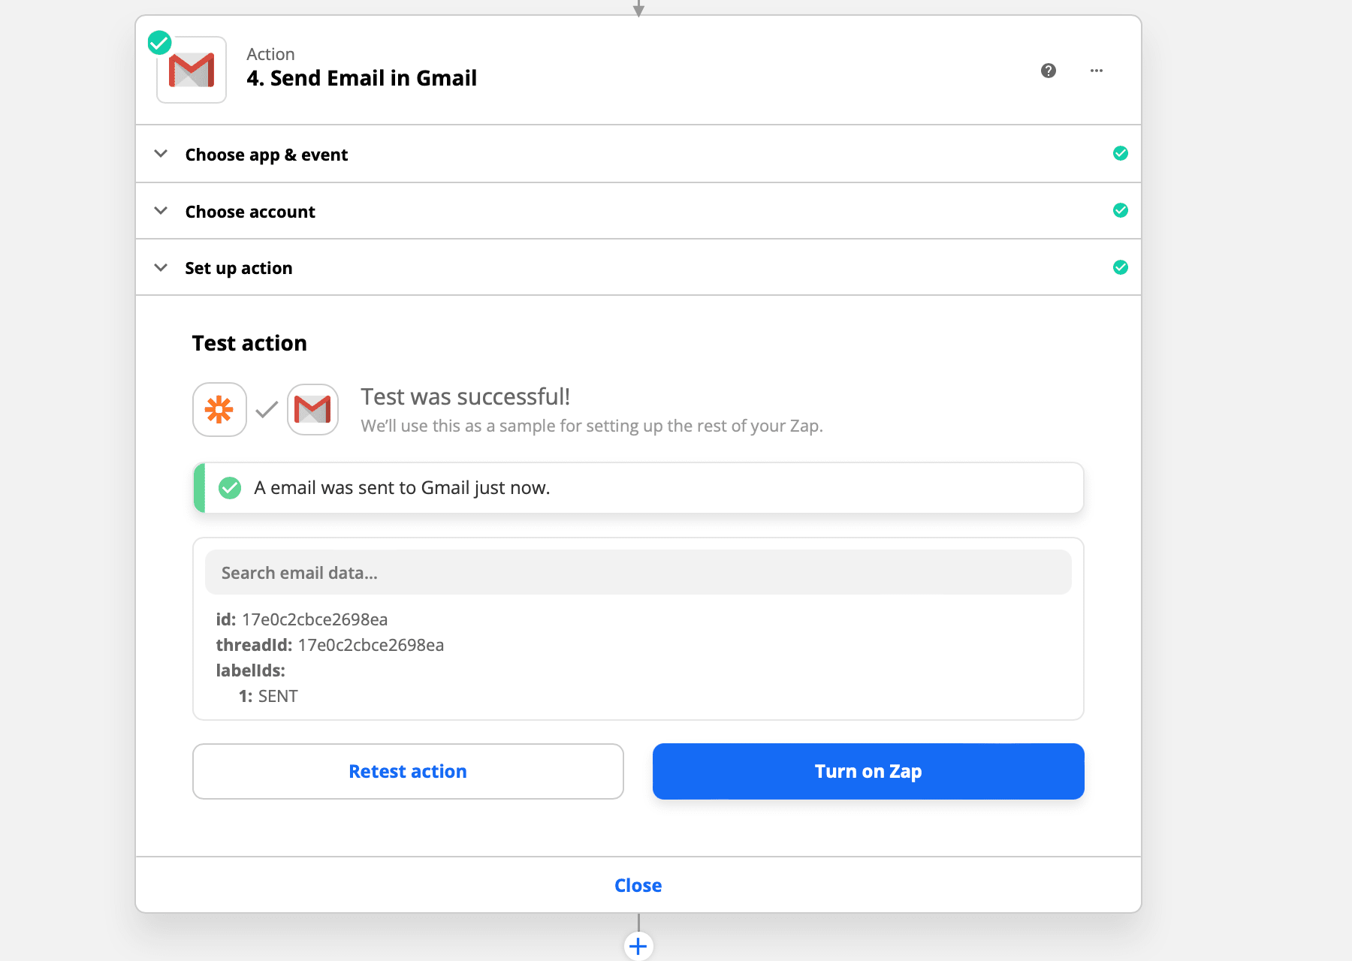Expand the Choose app & event section
The height and width of the screenshot is (961, 1352).
(638, 154)
